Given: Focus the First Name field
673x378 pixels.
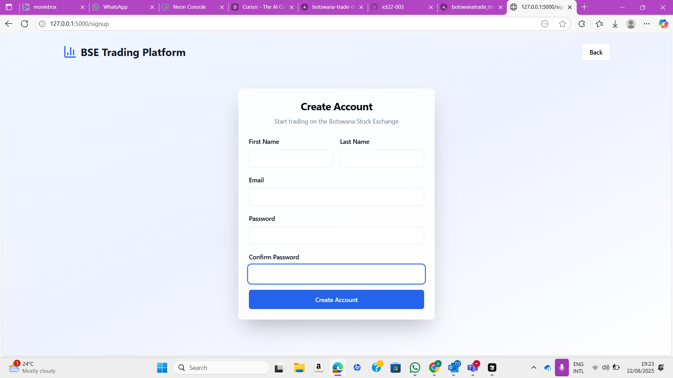Looking at the screenshot, I should point(291,159).
